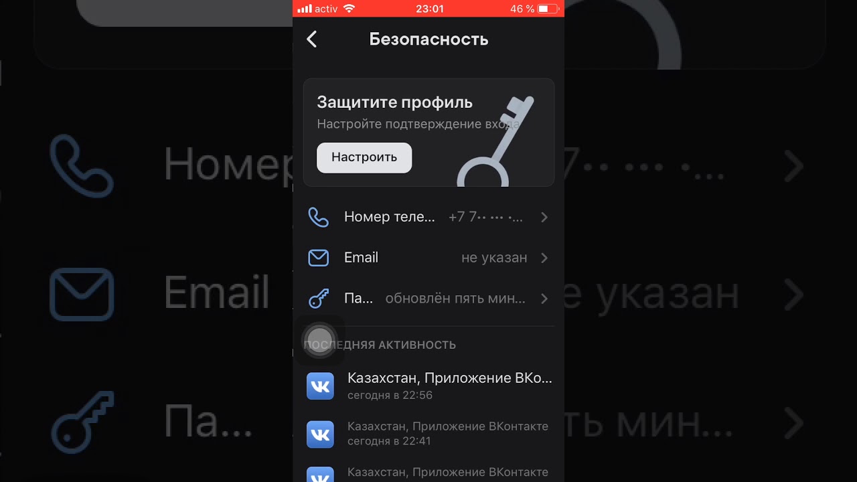The width and height of the screenshot is (857, 482).
Task: Tap the AssistiveTouch floating button
Action: [x=320, y=341]
